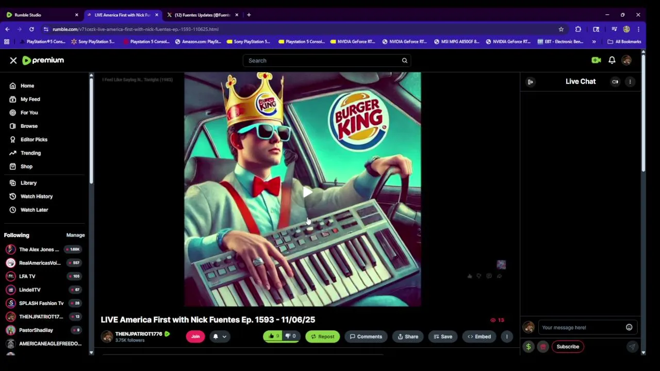Click the send message arrow icon
660x371 pixels.
coord(632,347)
